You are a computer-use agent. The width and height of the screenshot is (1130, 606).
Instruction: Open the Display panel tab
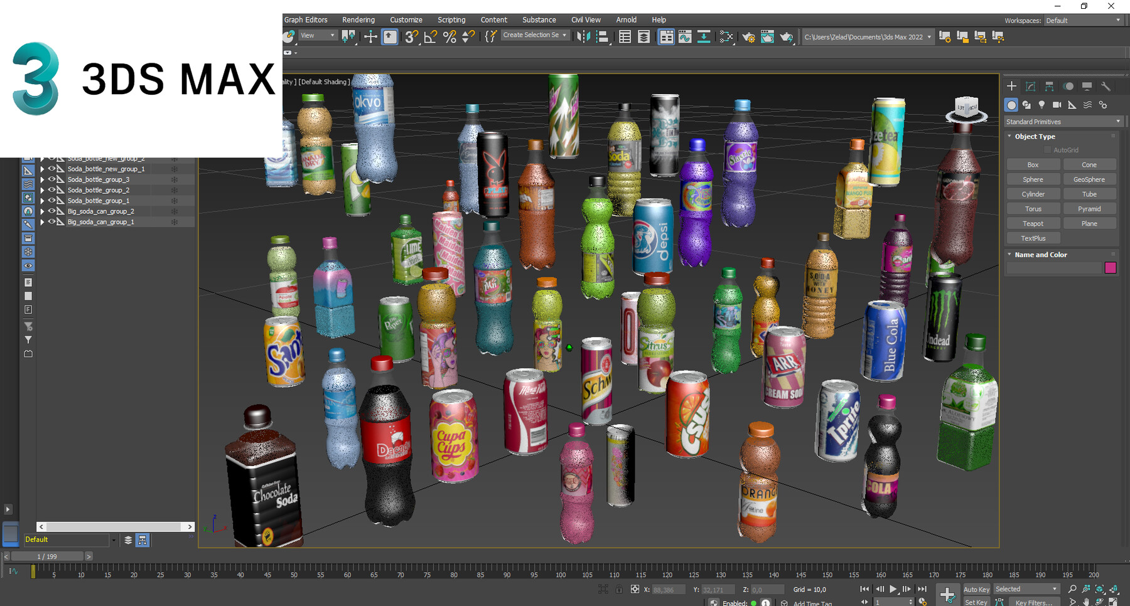tap(1087, 86)
